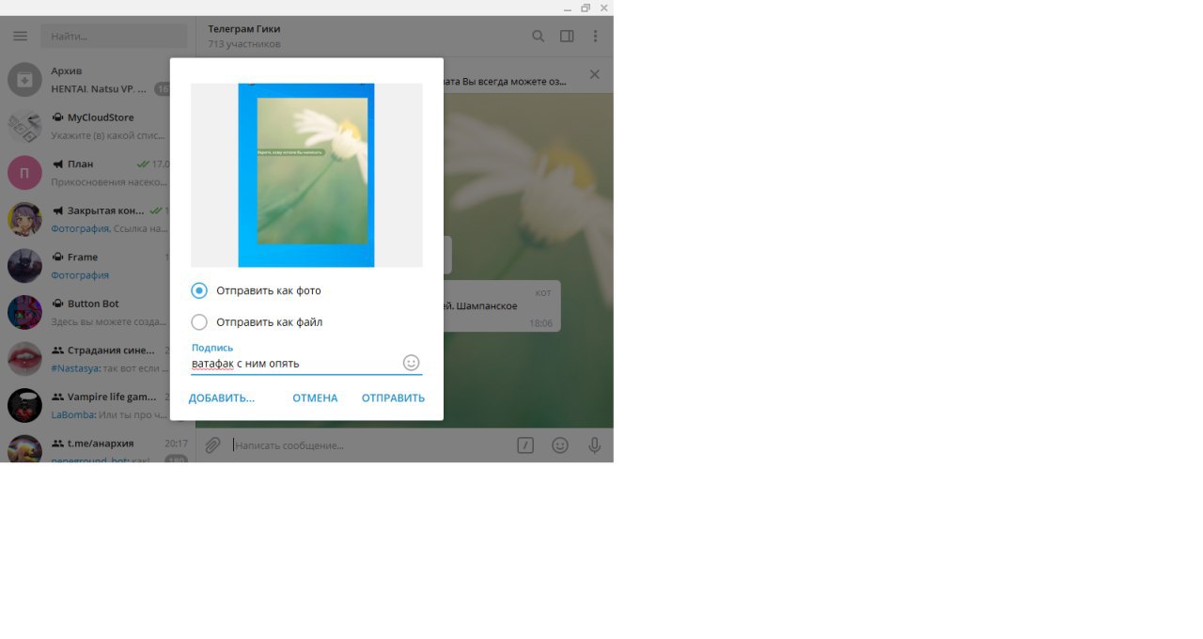Close the pinned message bar
Screen dimensions: 1203x639
[x=594, y=74]
